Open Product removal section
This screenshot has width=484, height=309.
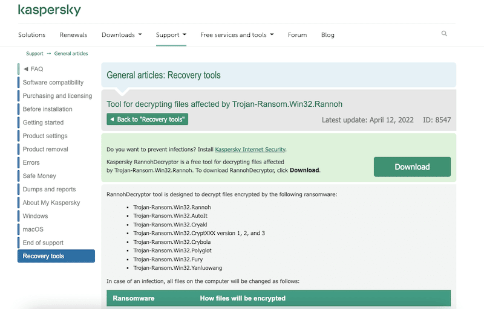click(x=45, y=149)
